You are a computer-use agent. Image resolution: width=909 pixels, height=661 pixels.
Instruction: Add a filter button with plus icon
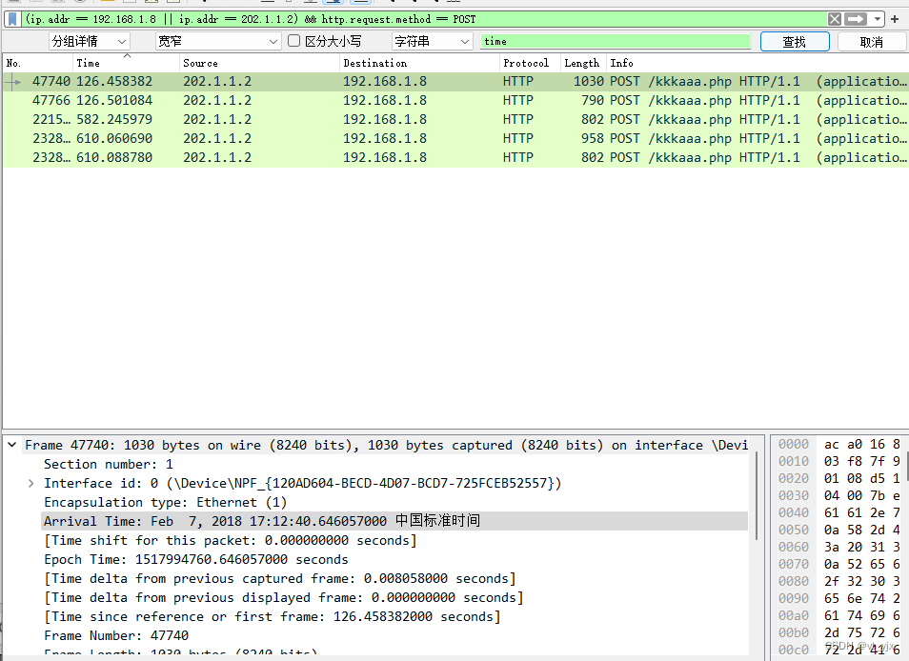(x=895, y=19)
